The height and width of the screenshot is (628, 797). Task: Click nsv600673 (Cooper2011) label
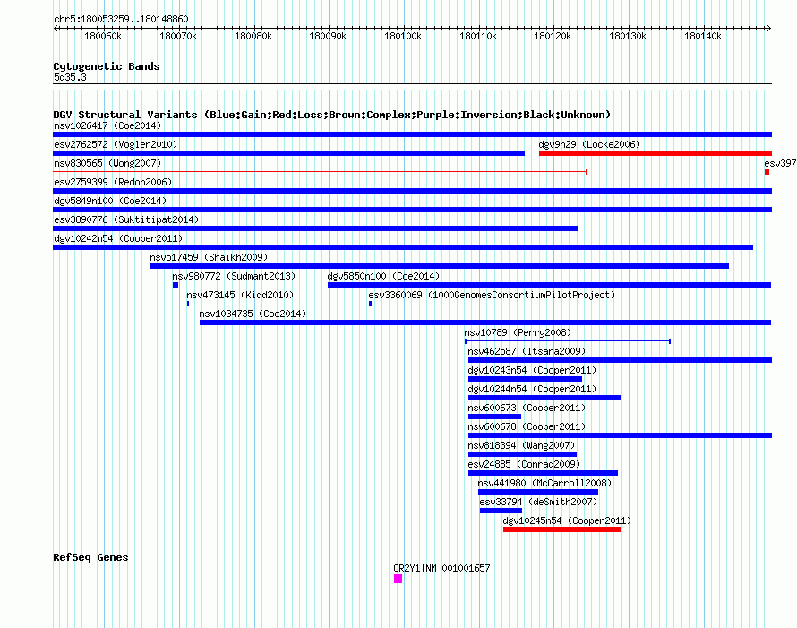tap(527, 408)
